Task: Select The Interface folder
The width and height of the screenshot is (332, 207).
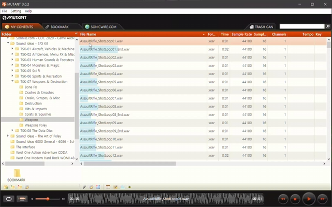Action: pyautogui.click(x=25, y=147)
